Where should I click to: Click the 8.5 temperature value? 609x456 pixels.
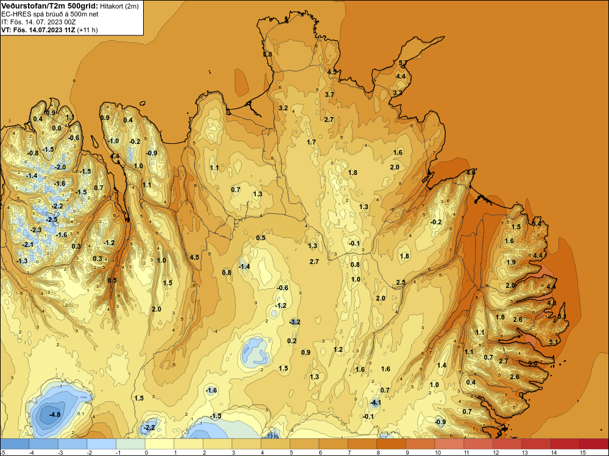coord(112,280)
